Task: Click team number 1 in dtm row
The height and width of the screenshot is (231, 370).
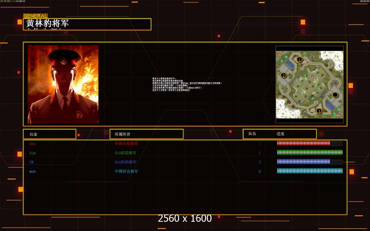Action: point(259,144)
